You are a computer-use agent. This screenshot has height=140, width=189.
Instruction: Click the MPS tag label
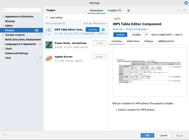pos(117,19)
